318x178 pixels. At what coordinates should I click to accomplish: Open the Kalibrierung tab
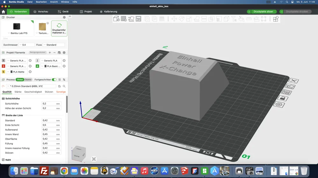pos(108,12)
